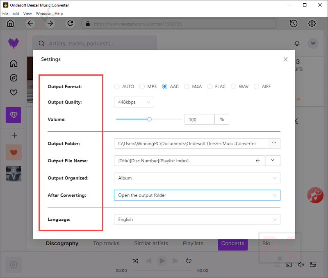
Task: Open the Window menu
Action: click(x=43, y=13)
